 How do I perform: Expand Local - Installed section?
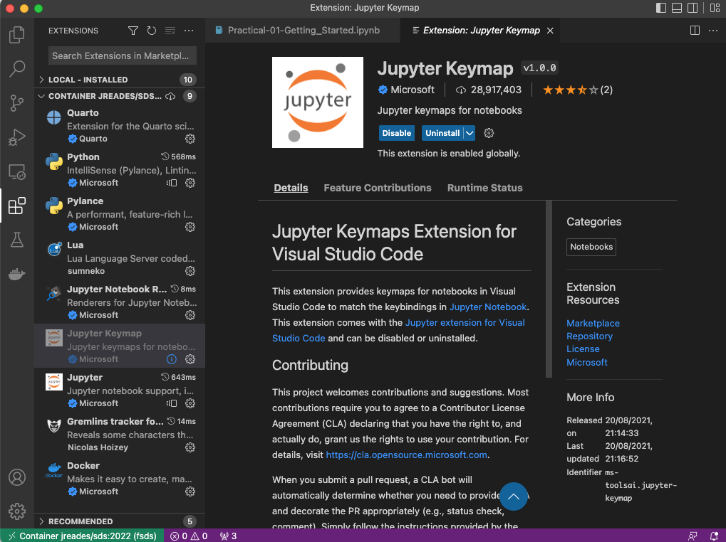click(x=120, y=80)
